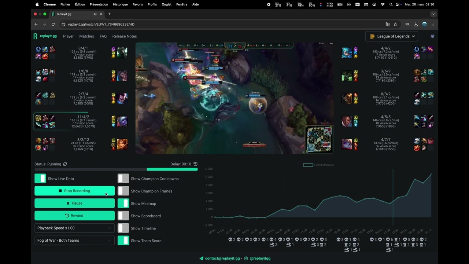Image resolution: width=469 pixels, height=264 pixels.
Task: Select the 1/6/8 player champion portrait
Action: point(122,76)
